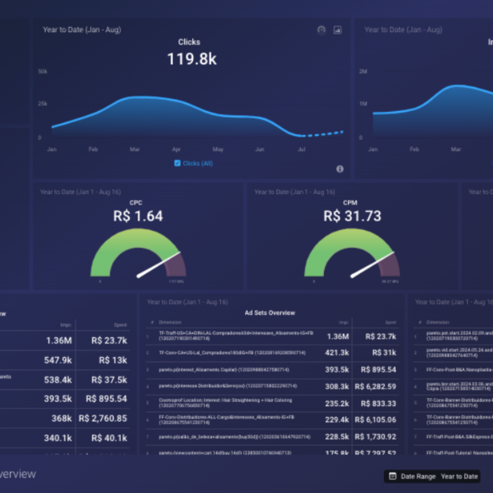493x493 pixels.
Task: Select the pareto.p(interest_Alisamento Capilar) row
Action: pos(272,370)
